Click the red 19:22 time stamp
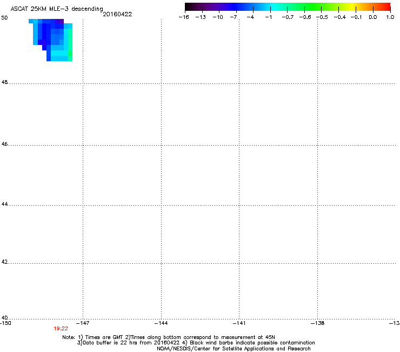This screenshot has width=400, height=352. pos(61,329)
